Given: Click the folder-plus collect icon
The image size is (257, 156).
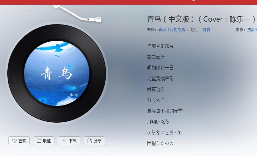Looking at the screenshot, I should [39, 141].
